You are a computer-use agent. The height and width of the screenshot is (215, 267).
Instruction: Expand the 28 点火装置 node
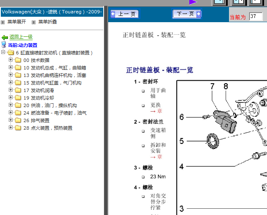(x=10, y=127)
